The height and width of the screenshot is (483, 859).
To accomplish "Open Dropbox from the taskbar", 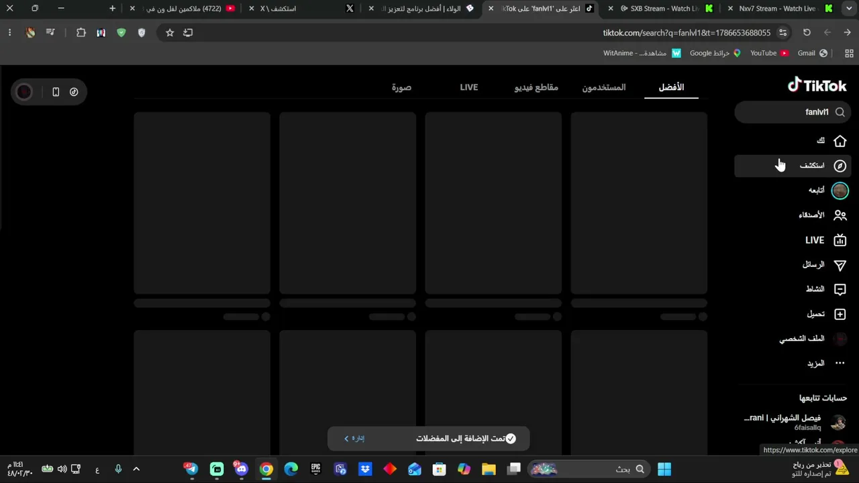I will pyautogui.click(x=365, y=469).
